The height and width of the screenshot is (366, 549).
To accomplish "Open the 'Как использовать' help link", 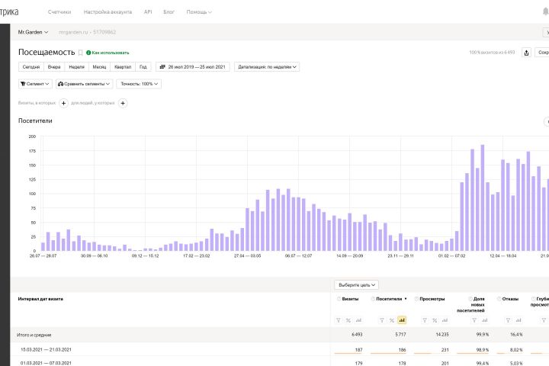I will (x=108, y=53).
